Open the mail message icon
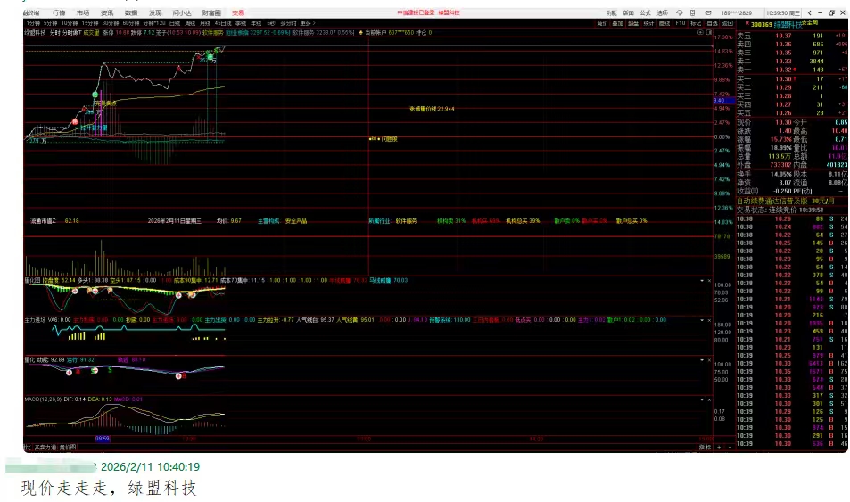 pyautogui.click(x=708, y=13)
